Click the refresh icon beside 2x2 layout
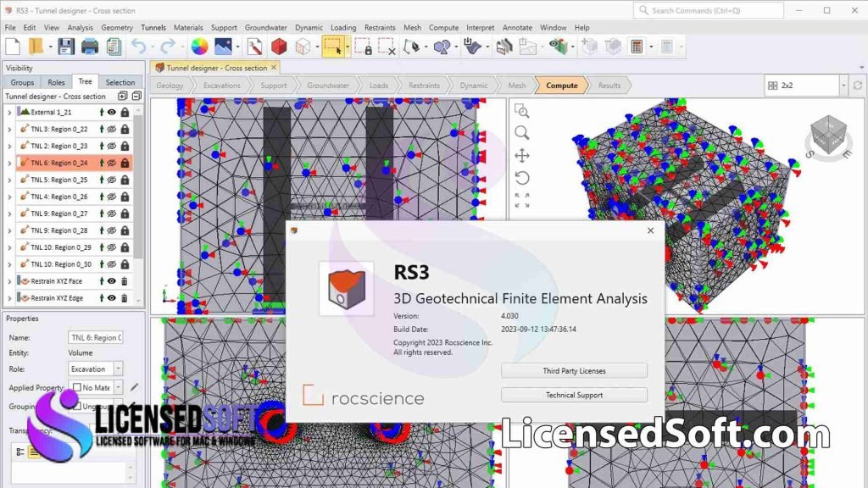 pos(858,86)
